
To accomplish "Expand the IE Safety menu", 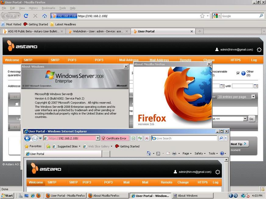I will (x=200, y=153).
